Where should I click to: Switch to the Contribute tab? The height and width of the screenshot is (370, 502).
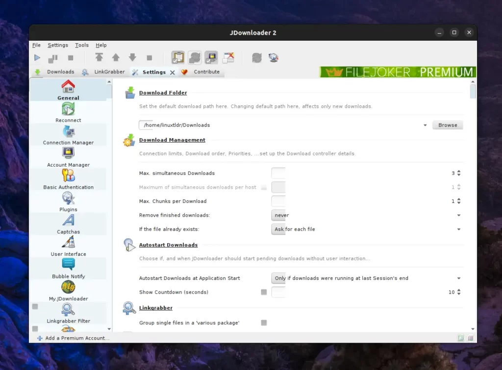click(201, 72)
